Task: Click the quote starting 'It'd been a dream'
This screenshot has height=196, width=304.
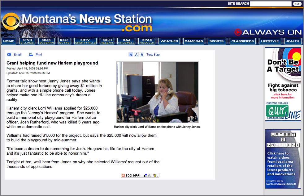Action: (x=80, y=151)
